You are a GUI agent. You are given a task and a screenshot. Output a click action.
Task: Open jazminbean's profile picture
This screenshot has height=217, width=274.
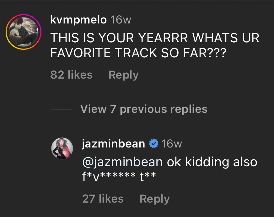[62, 147]
